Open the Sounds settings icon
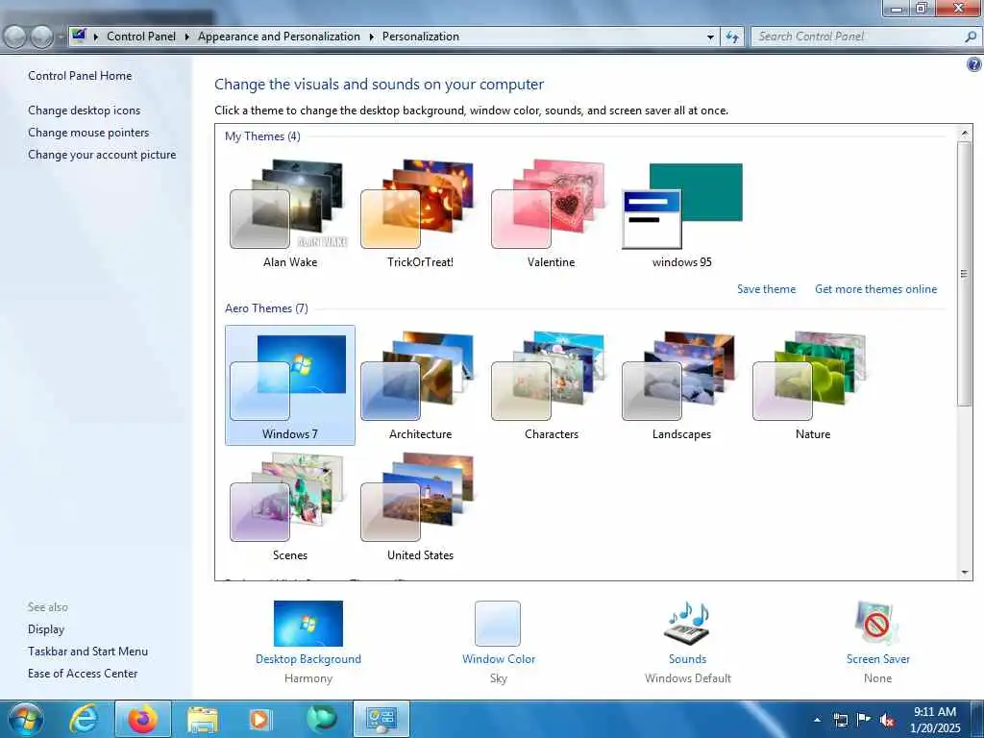984x738 pixels. pos(687,623)
